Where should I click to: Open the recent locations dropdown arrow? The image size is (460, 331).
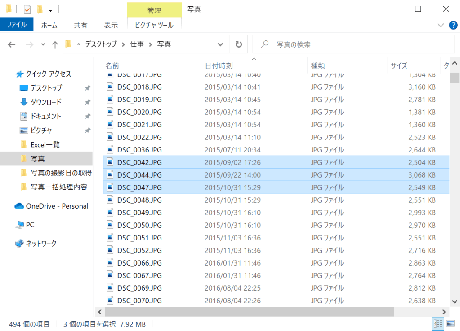[x=43, y=44]
